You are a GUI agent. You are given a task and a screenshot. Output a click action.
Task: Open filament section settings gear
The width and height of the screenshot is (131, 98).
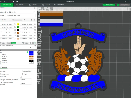point(34,20)
